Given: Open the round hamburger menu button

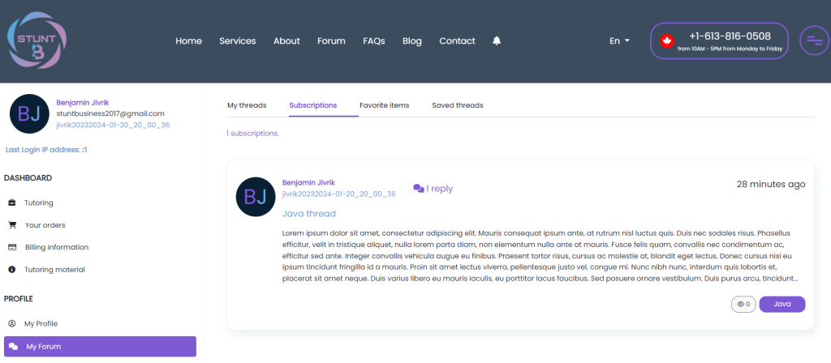Looking at the screenshot, I should [814, 41].
